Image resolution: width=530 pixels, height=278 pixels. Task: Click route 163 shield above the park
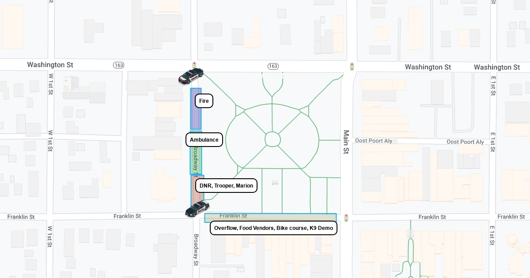point(273,66)
